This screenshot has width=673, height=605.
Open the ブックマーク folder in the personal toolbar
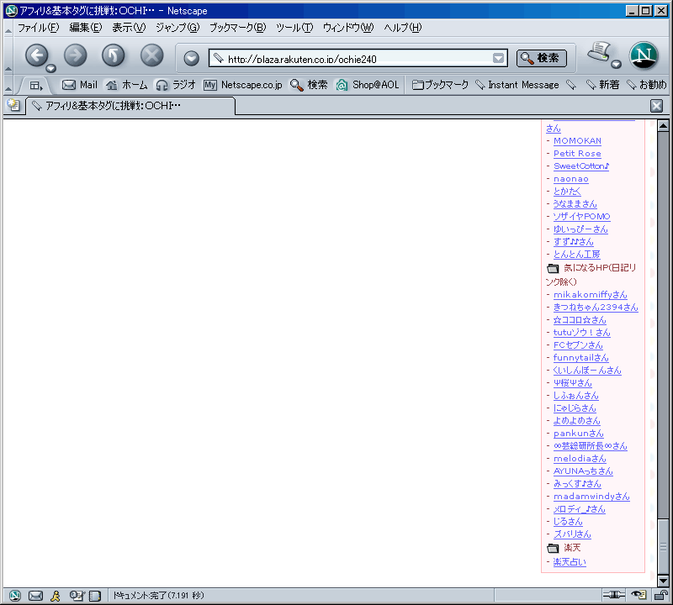[x=440, y=85]
